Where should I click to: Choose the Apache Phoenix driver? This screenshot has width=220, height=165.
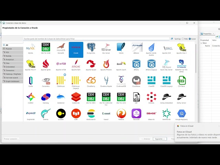(106, 65)
